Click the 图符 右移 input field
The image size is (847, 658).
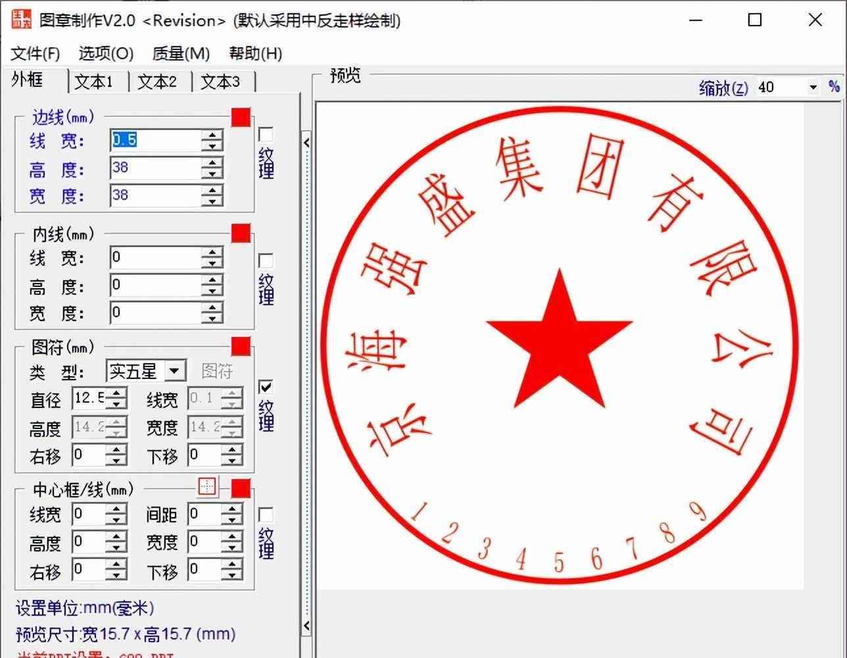[x=89, y=455]
